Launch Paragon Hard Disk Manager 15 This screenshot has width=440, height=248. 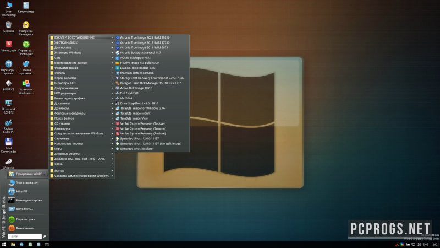pos(152,83)
